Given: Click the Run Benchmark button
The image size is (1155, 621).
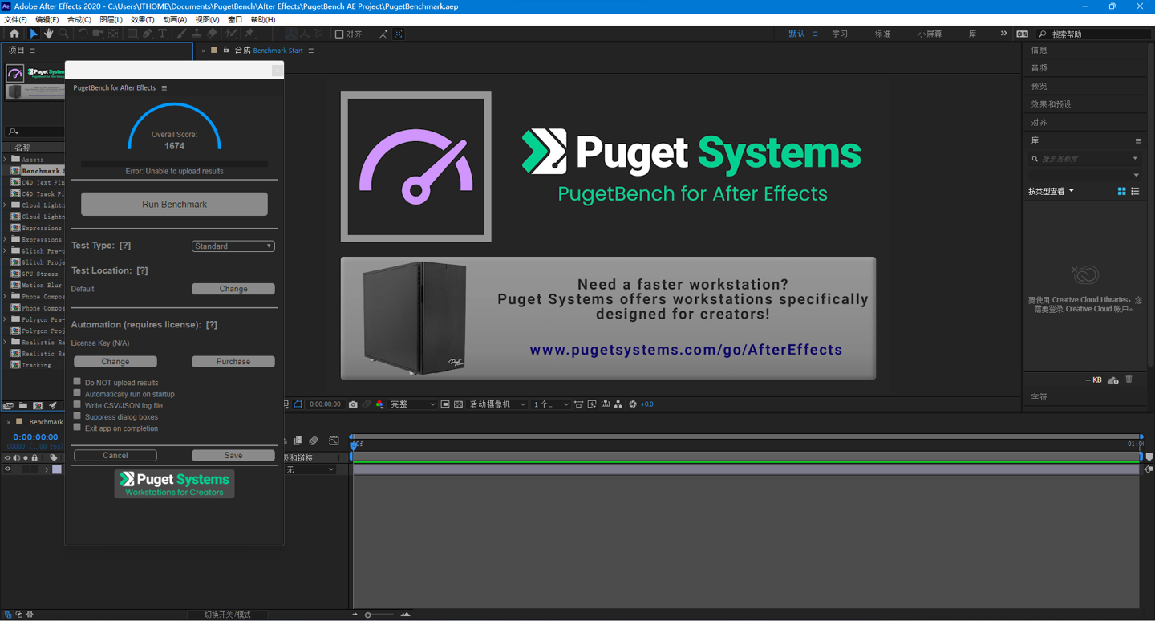Looking at the screenshot, I should coord(174,204).
